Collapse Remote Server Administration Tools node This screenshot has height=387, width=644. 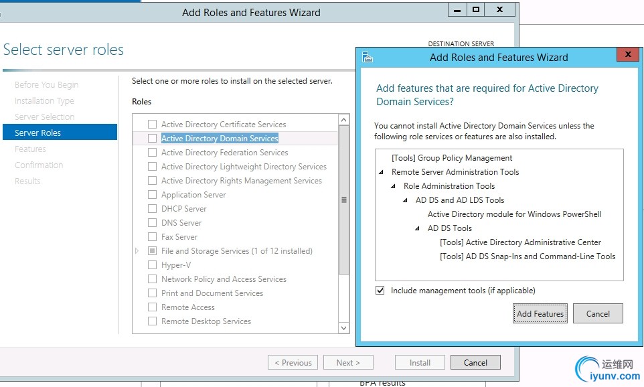click(381, 172)
